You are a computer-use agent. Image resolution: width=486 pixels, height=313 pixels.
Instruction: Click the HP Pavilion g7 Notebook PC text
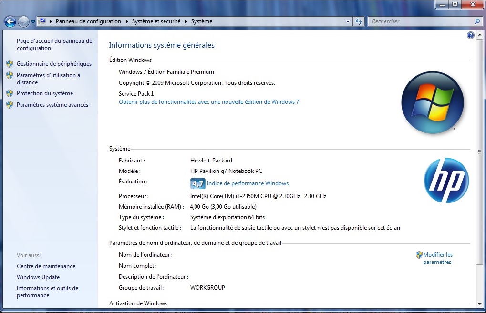(226, 171)
